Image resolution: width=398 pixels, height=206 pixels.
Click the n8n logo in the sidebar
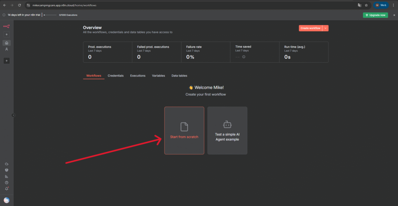(x=6, y=26)
